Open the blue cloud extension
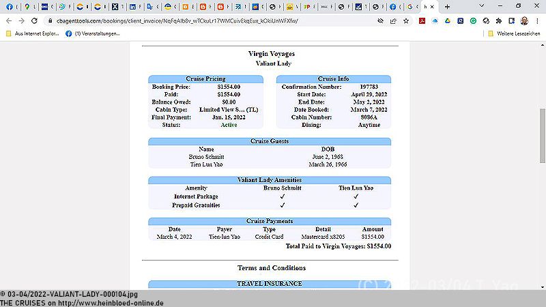Viewport: 546px width, 307px height. click(x=435, y=21)
